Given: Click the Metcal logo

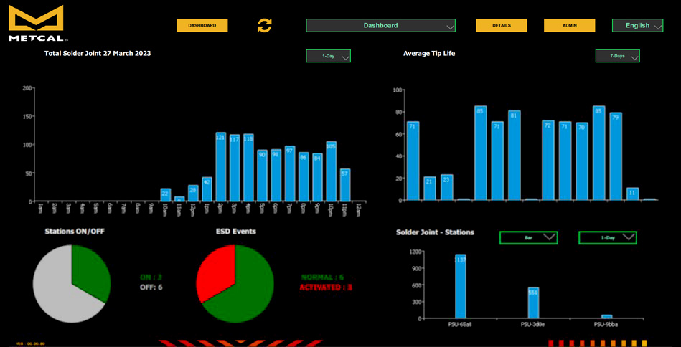Looking at the screenshot, I should pos(37,23).
